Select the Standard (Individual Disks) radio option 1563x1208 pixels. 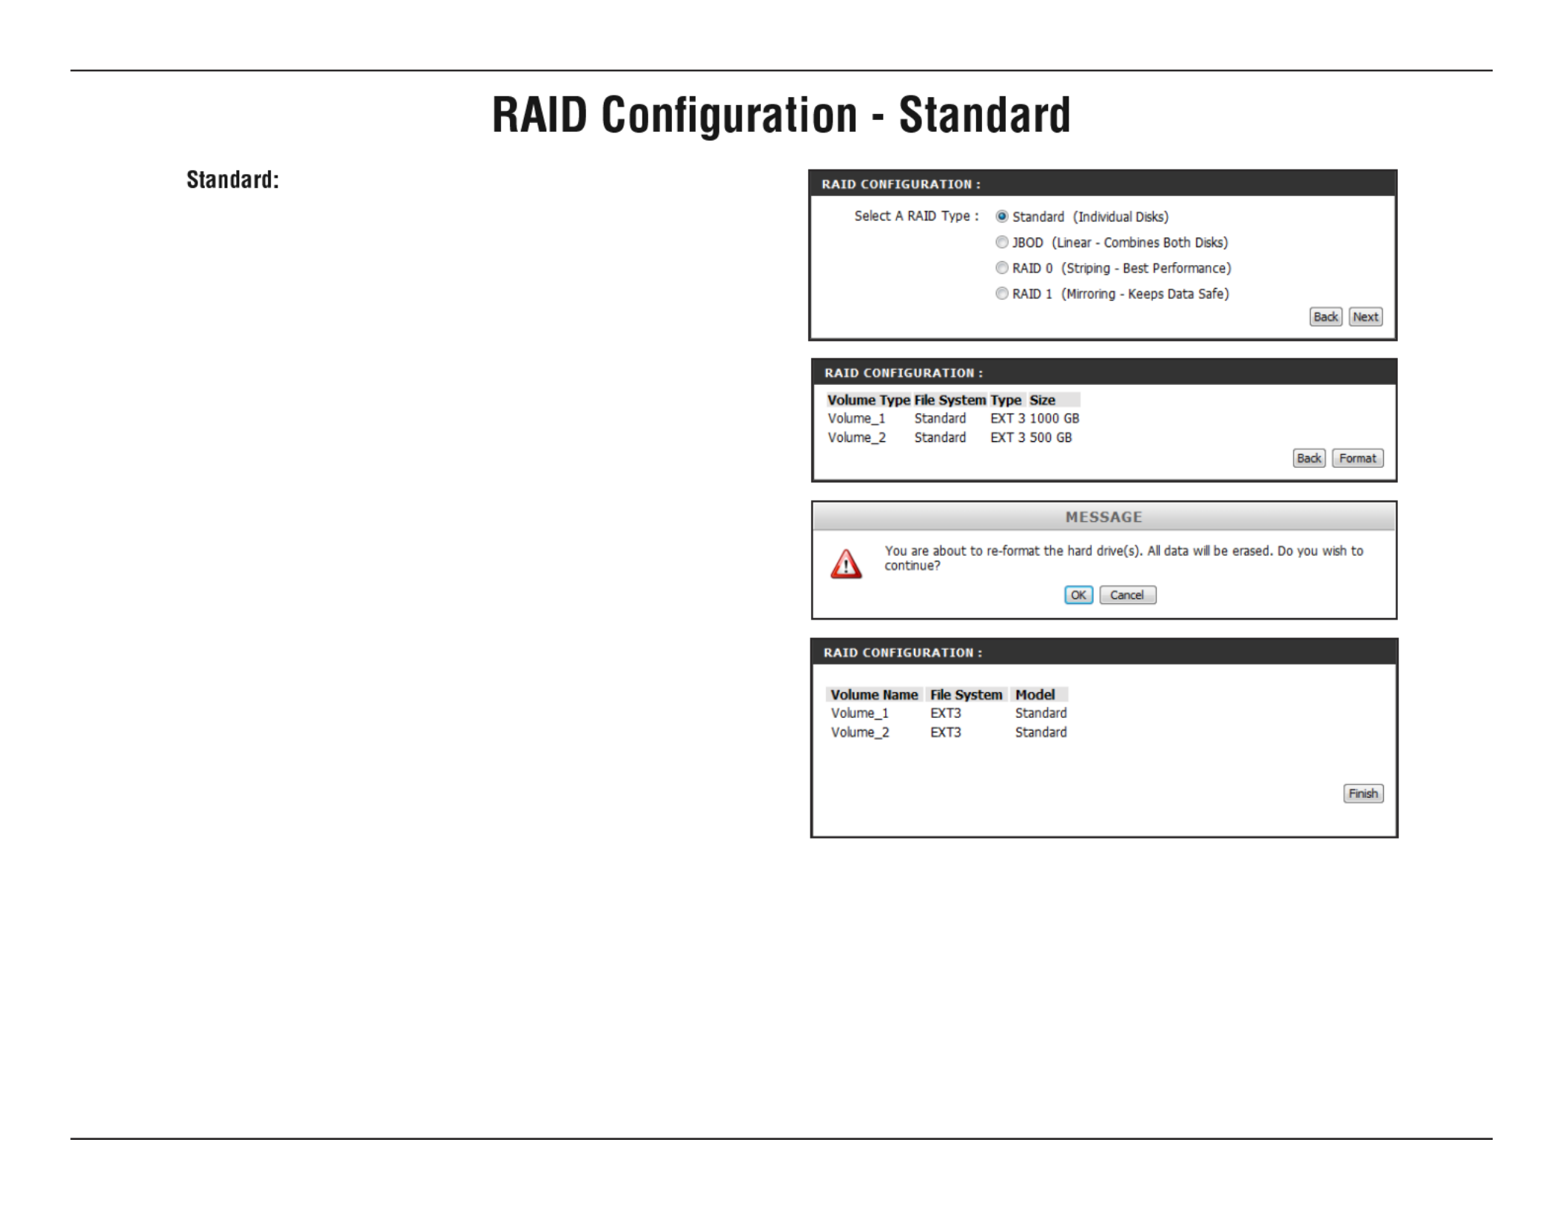click(1001, 216)
